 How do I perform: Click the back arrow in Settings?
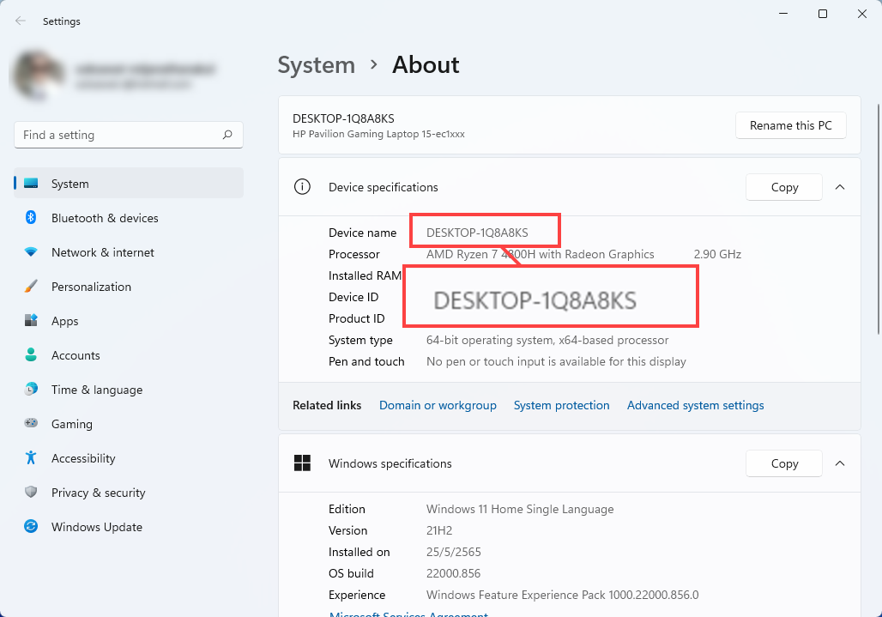[21, 21]
